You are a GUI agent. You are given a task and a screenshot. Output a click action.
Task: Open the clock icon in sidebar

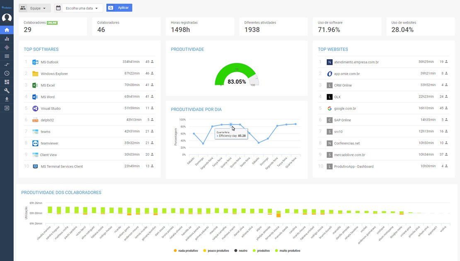click(7, 73)
